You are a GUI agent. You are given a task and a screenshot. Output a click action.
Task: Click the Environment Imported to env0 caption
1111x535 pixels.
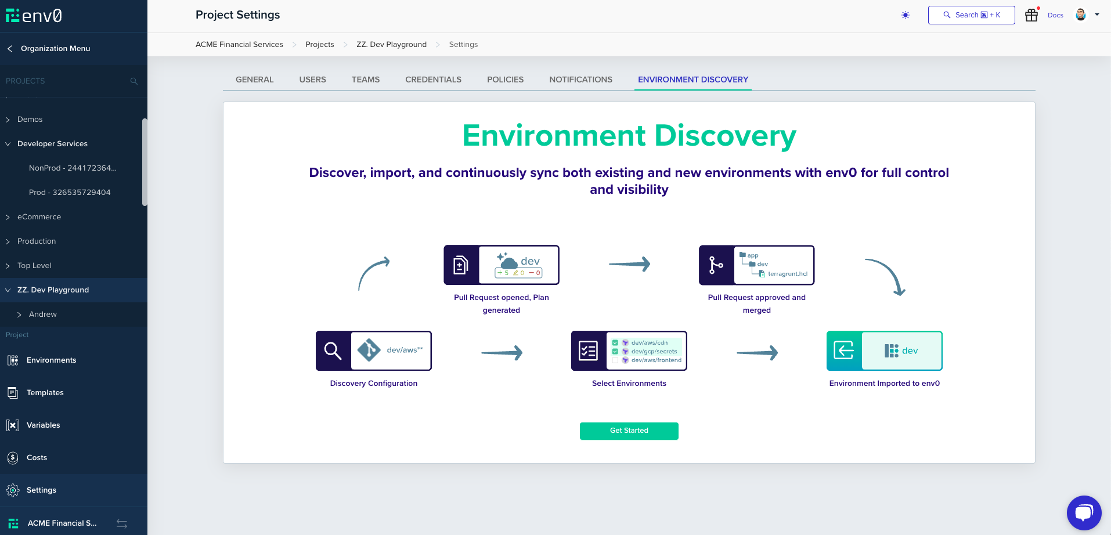click(885, 384)
